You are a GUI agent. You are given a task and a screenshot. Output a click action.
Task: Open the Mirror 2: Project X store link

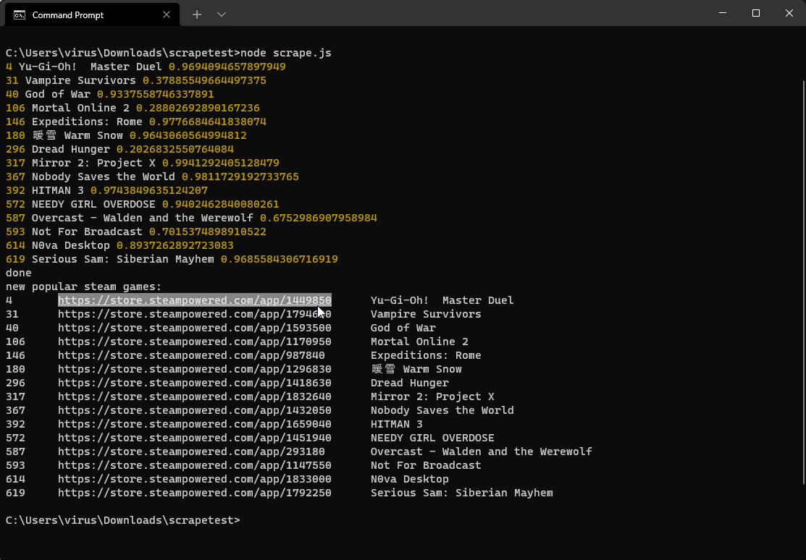click(194, 396)
